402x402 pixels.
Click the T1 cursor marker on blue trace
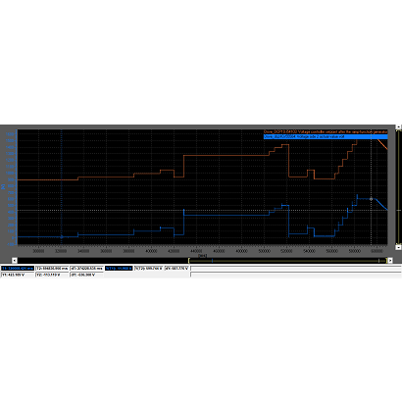click(62, 236)
